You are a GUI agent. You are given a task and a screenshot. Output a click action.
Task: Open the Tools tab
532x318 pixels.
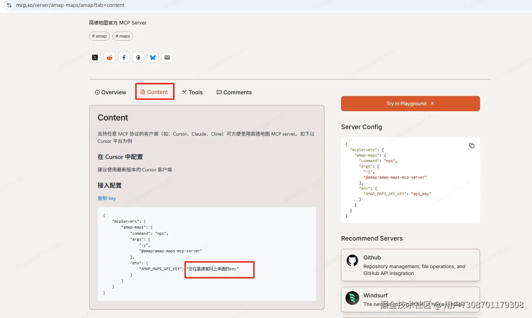point(192,92)
